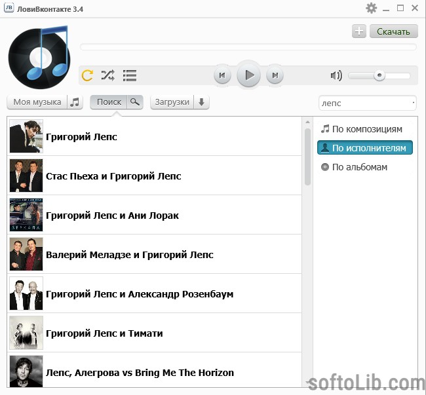Viewport: 426px width, 395px height.
Task: Click the Тимати duo thumbnail
Action: (x=26, y=333)
